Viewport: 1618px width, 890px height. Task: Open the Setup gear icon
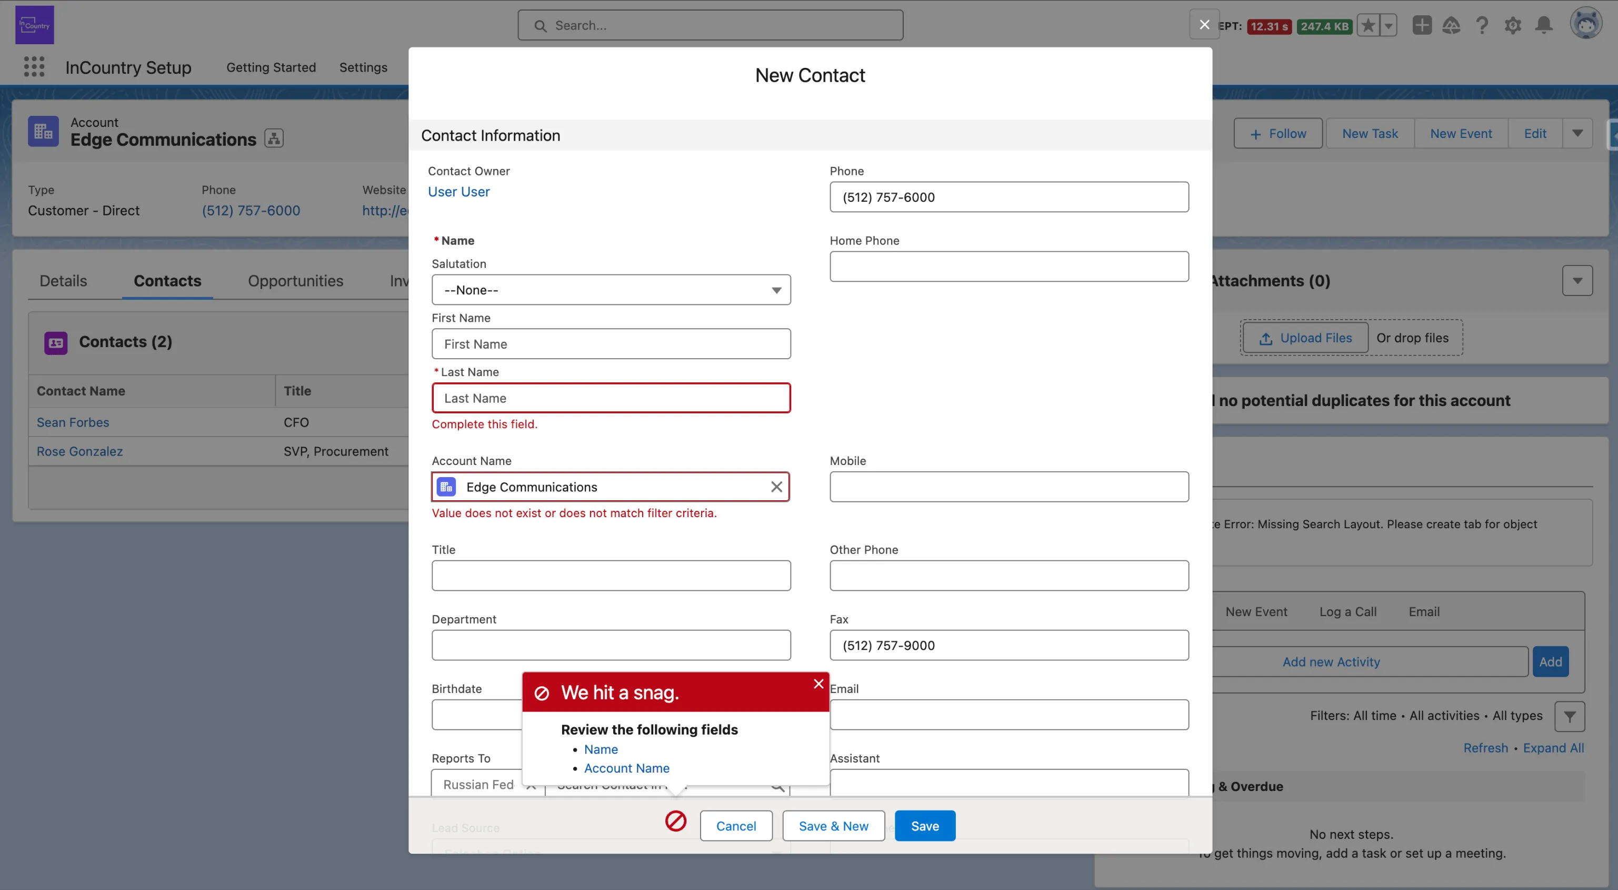coord(1513,25)
